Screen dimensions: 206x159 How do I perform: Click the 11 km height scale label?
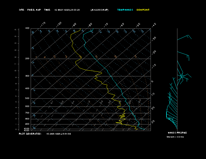coord(15,64)
